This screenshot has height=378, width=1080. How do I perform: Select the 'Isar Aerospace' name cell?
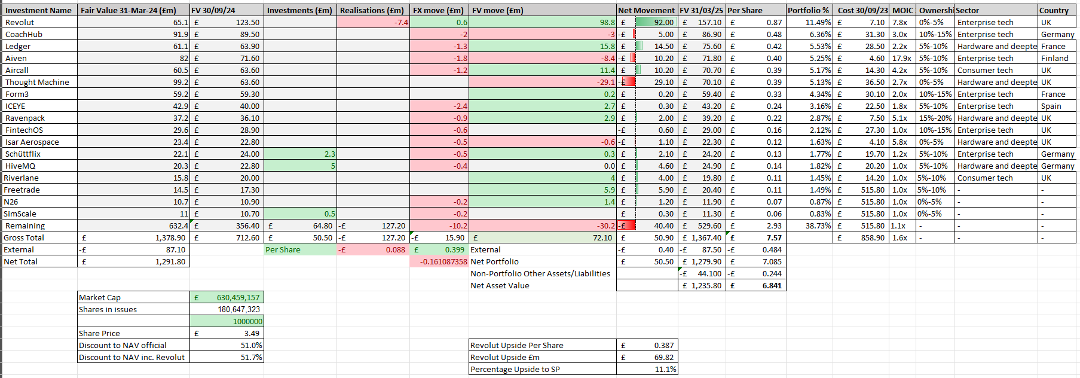[x=39, y=142]
